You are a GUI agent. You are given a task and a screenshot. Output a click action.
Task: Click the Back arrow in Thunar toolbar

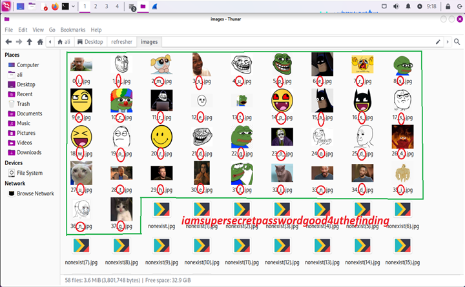(x=8, y=42)
